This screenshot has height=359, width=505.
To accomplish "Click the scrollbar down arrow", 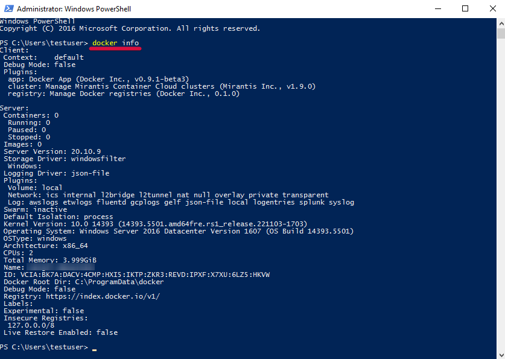I will tap(501, 355).
